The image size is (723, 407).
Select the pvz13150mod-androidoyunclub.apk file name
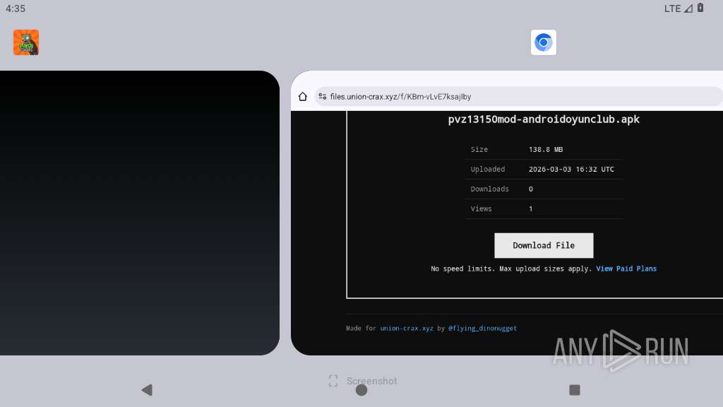click(x=544, y=119)
